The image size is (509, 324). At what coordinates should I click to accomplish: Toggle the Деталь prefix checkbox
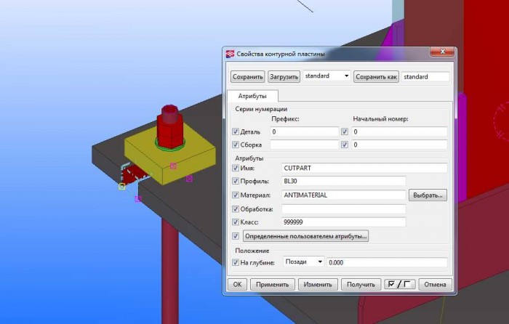[236, 131]
